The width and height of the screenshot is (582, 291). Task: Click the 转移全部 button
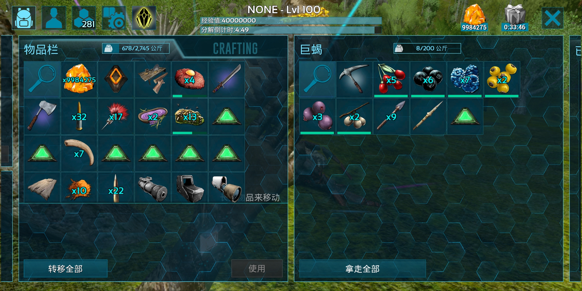pyautogui.click(x=65, y=269)
